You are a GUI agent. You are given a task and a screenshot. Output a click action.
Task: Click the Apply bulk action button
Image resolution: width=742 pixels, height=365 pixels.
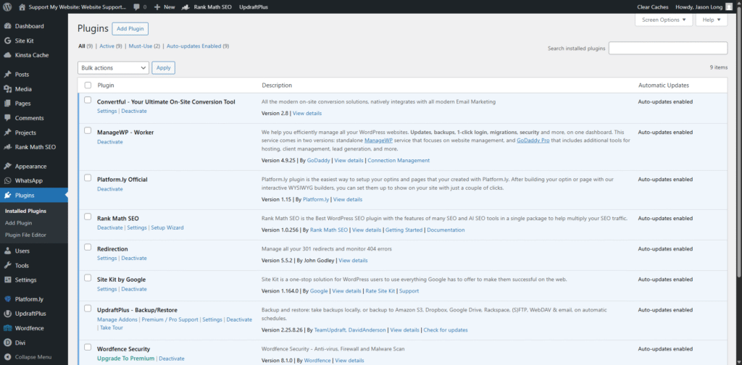click(163, 68)
